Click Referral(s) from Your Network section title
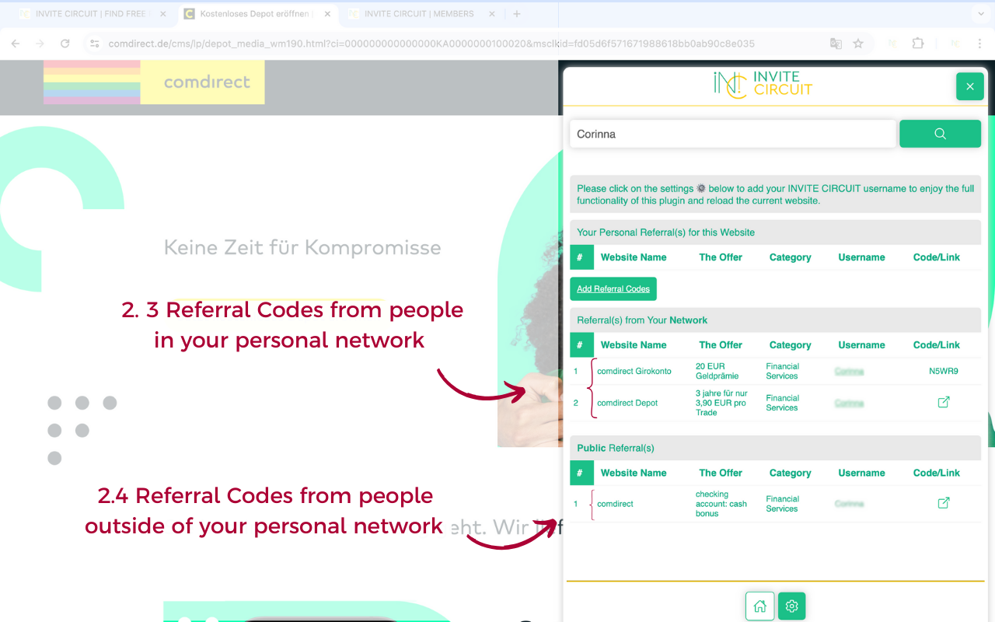 642,320
